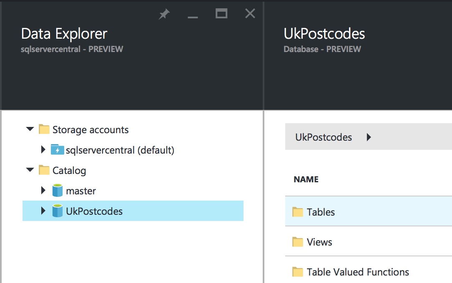Viewport: 452px width, 283px height.
Task: Collapse the Storage accounts tree node
Action: (x=30, y=129)
